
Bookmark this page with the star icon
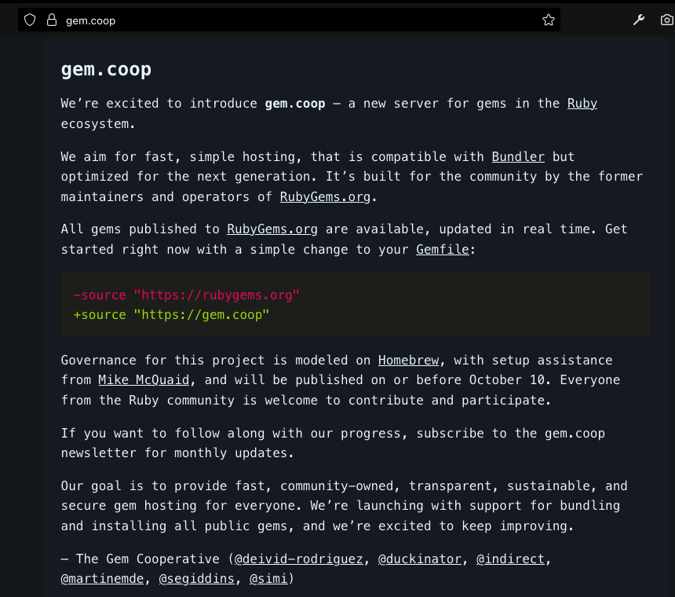click(549, 20)
